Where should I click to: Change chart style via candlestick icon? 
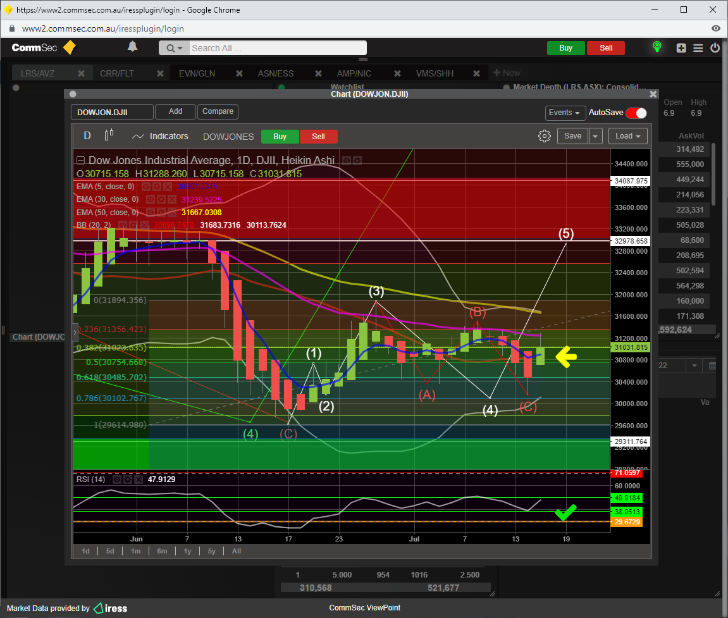click(109, 134)
